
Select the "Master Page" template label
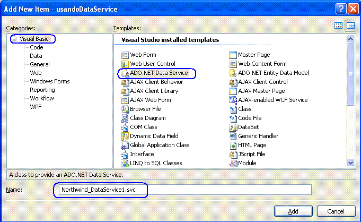point(254,55)
